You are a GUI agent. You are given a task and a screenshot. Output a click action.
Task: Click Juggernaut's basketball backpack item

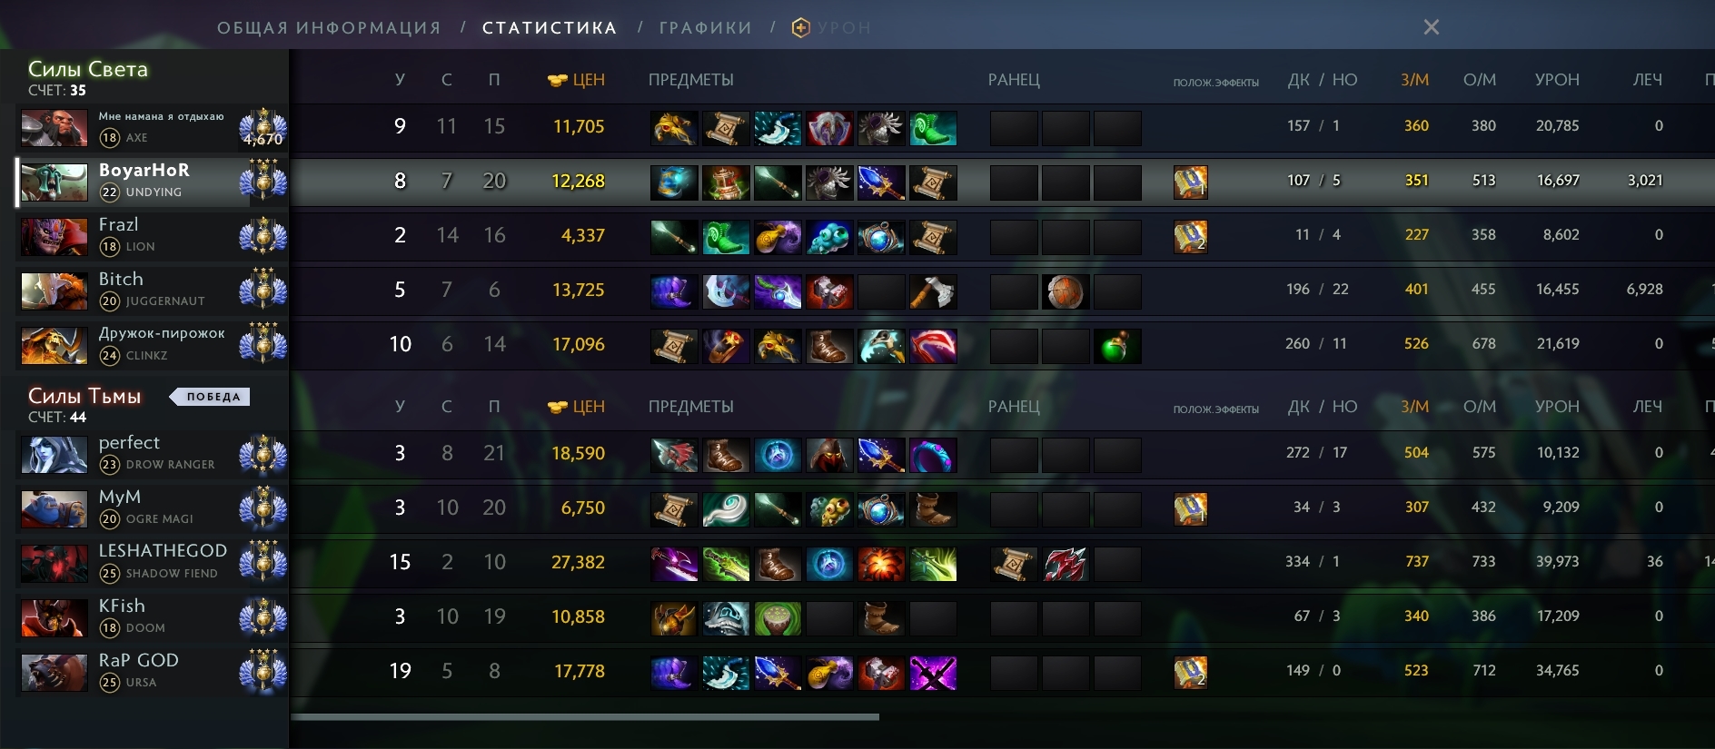pyautogui.click(x=1065, y=291)
